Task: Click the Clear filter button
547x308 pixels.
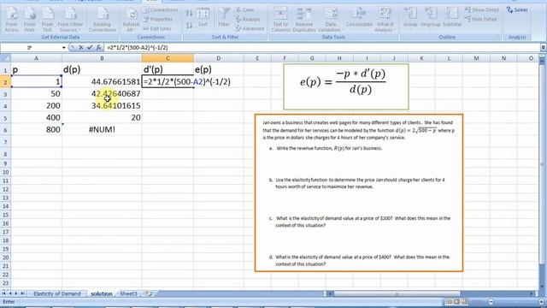Action: 245,9
